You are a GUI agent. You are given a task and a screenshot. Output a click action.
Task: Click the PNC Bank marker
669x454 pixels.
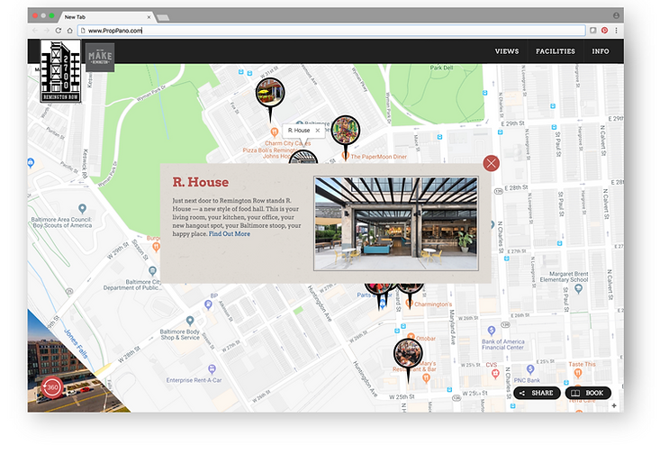point(530,369)
